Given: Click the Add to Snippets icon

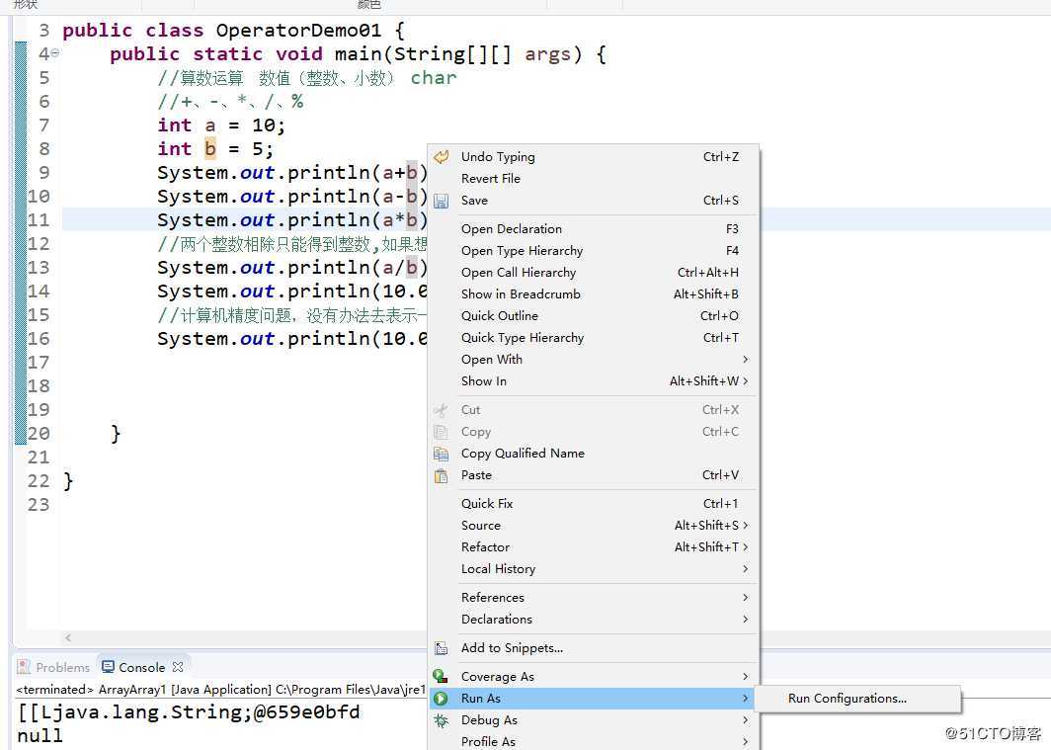Looking at the screenshot, I should 441,648.
